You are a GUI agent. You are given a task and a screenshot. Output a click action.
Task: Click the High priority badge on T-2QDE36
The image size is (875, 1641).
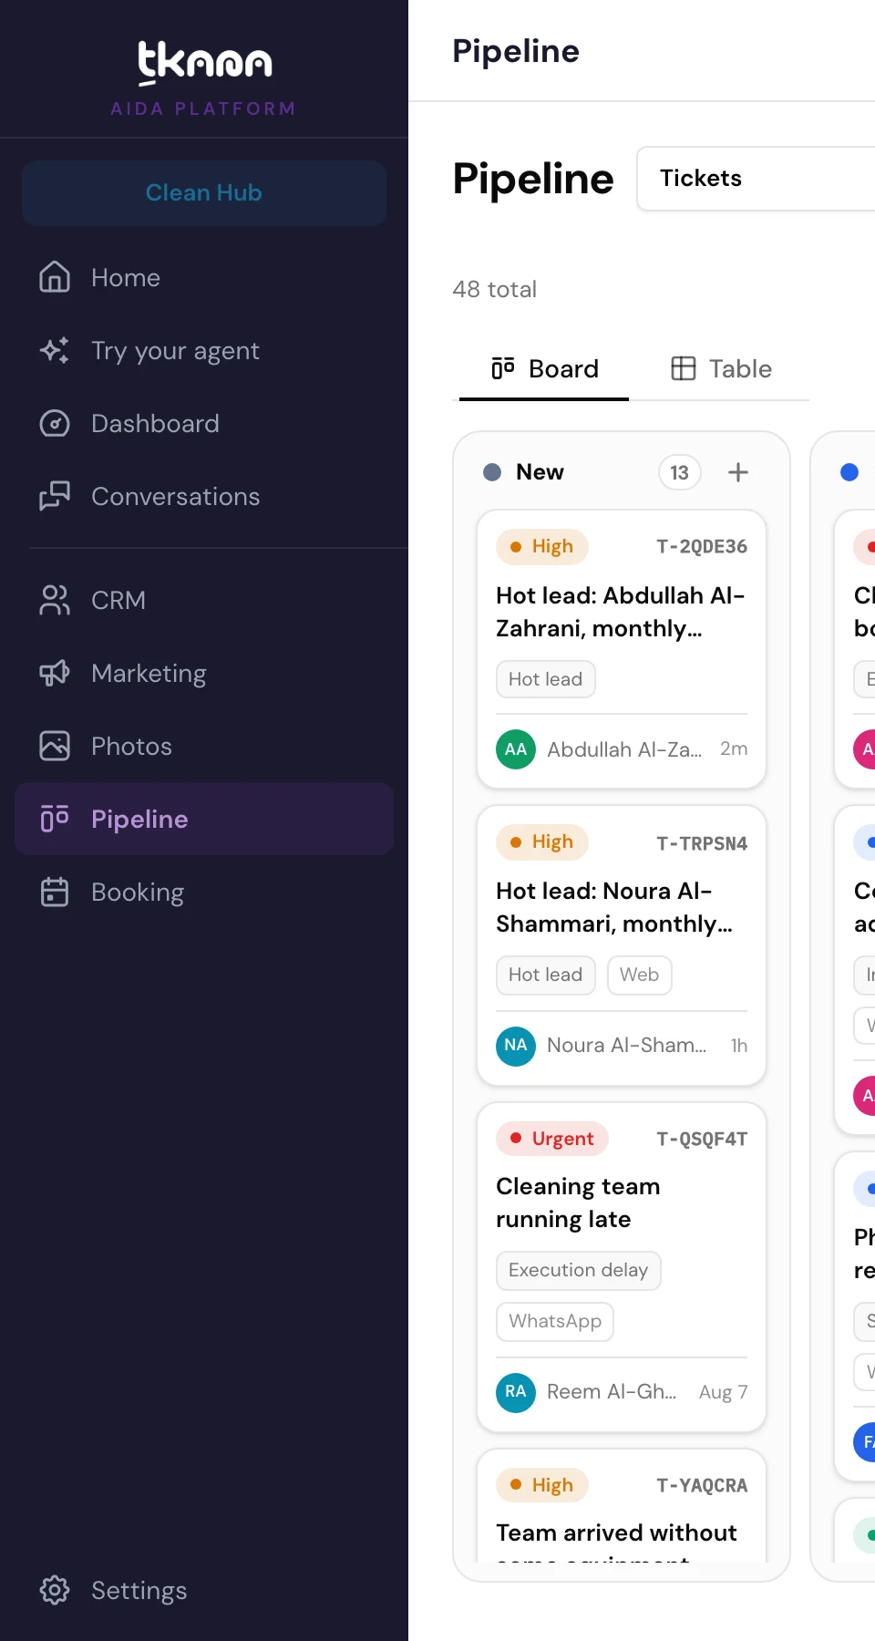pos(542,546)
